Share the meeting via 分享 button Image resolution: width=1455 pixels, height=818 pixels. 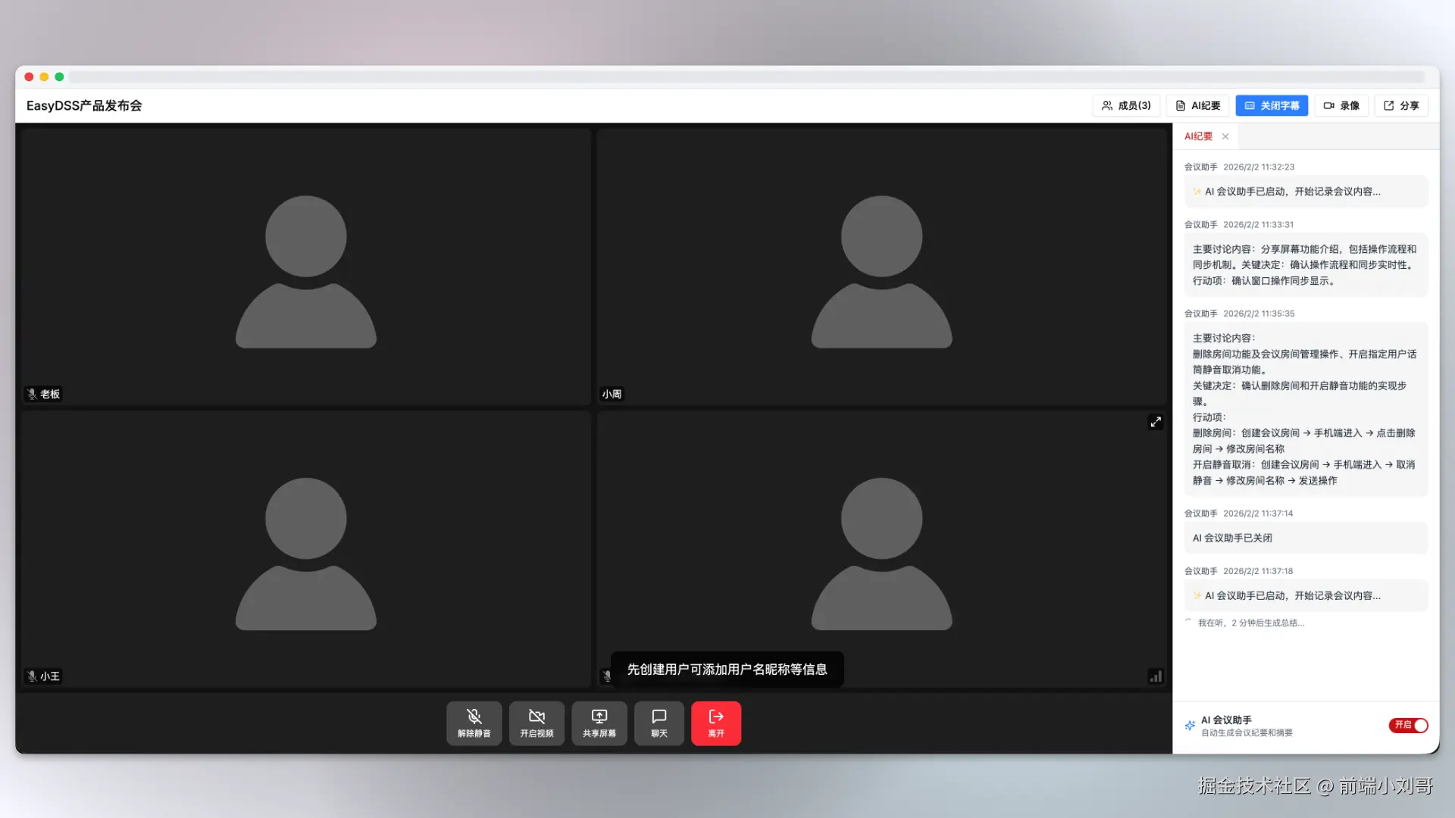(x=1400, y=105)
